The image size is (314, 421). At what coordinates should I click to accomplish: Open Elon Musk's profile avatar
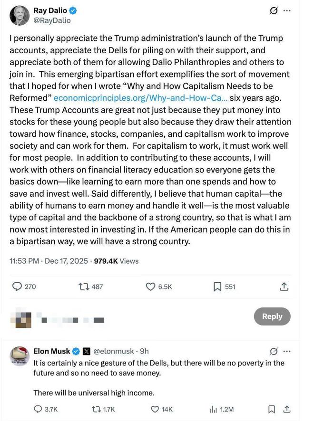click(x=20, y=356)
